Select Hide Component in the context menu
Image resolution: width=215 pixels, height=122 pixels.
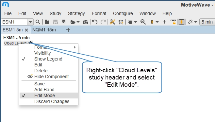coord(49,77)
